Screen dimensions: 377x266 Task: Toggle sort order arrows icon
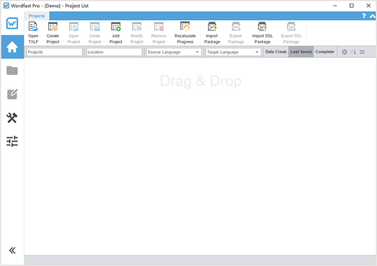point(353,52)
